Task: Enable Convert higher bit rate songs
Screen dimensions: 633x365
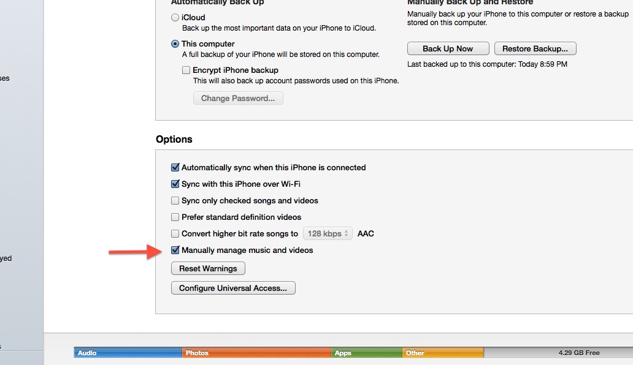Action: point(175,234)
